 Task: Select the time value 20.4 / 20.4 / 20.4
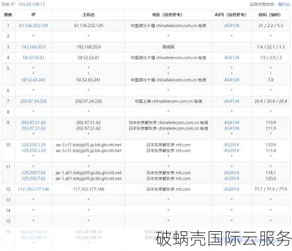(x=271, y=101)
